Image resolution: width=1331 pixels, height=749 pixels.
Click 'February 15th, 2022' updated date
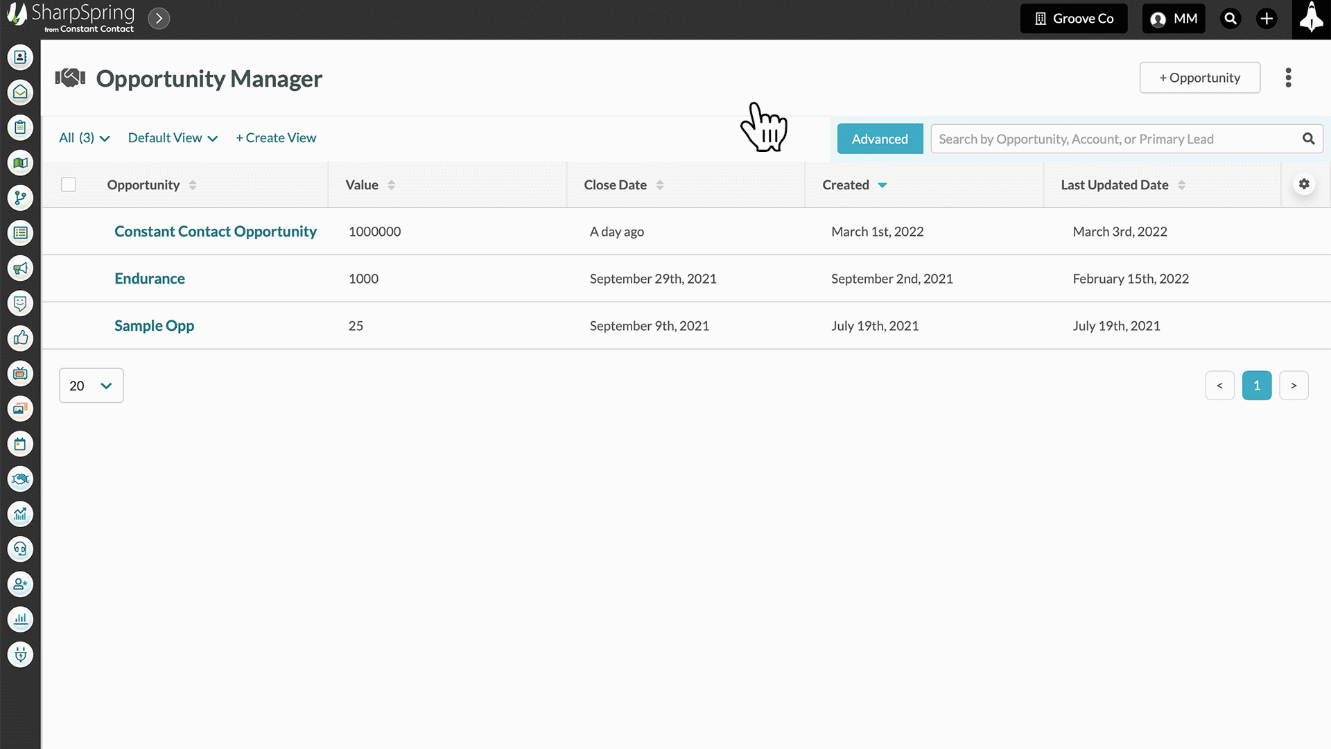coord(1131,279)
